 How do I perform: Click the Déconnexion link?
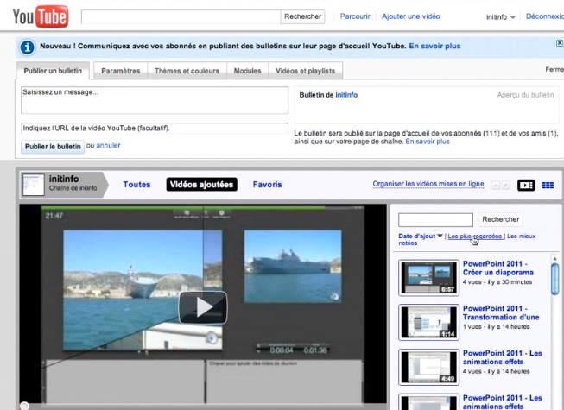coord(545,16)
